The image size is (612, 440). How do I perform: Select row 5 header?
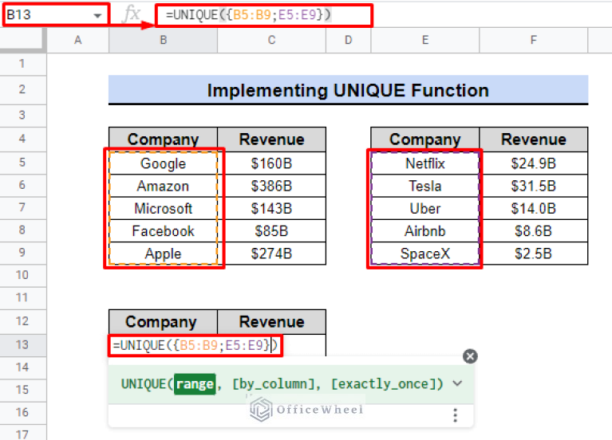coord(22,163)
